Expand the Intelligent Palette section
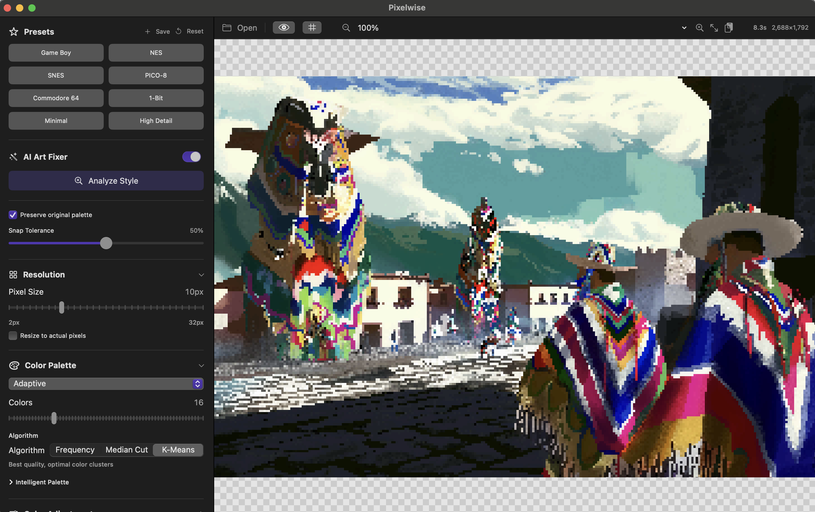Screen dimensions: 815x512 point(11,482)
